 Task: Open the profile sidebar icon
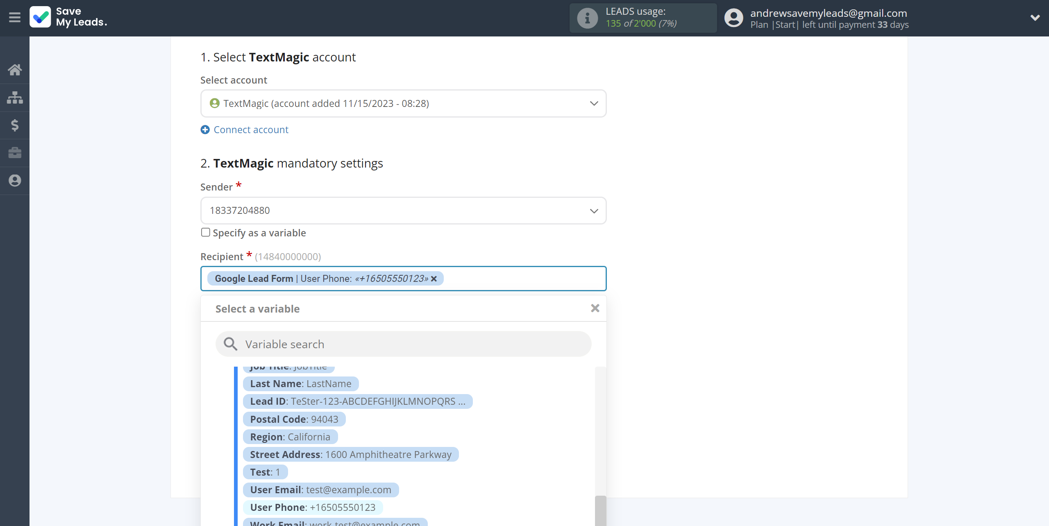pyautogui.click(x=15, y=181)
